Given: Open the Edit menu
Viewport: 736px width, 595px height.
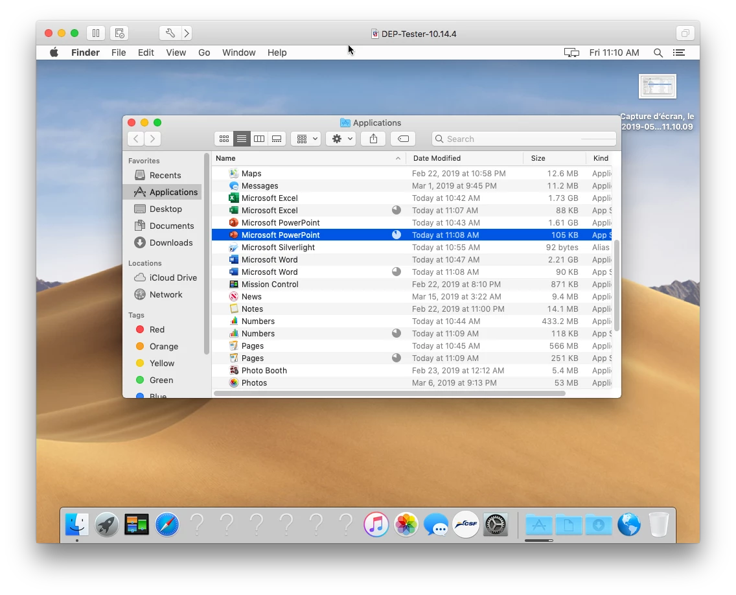Looking at the screenshot, I should click(146, 52).
